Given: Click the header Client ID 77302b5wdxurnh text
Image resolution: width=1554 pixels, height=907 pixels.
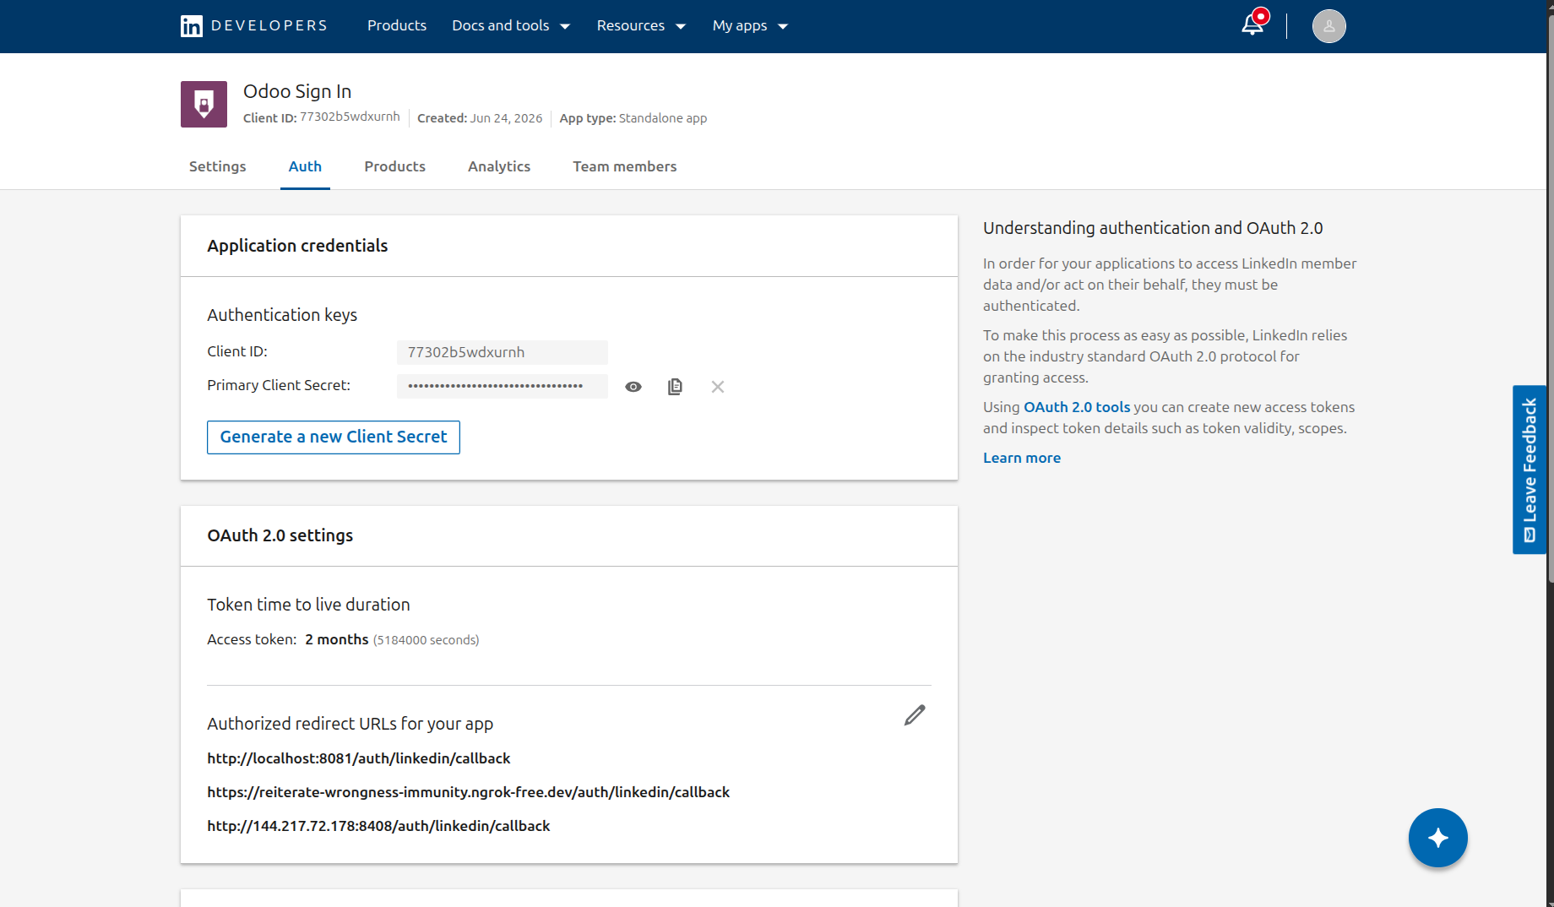Looking at the screenshot, I should coord(322,117).
